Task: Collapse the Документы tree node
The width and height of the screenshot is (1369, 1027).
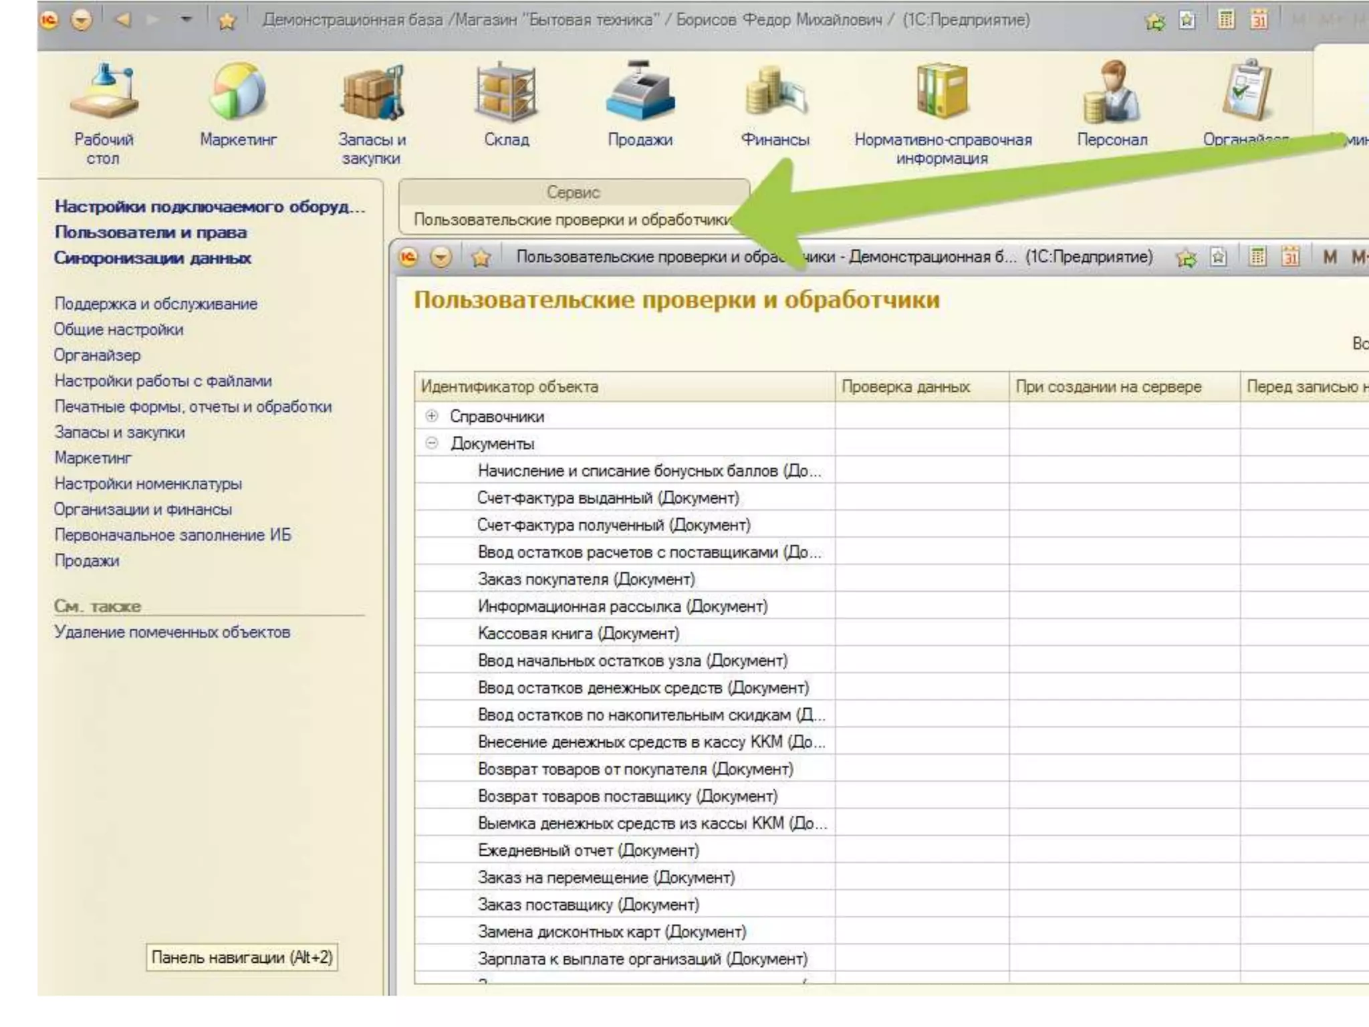Action: (432, 443)
